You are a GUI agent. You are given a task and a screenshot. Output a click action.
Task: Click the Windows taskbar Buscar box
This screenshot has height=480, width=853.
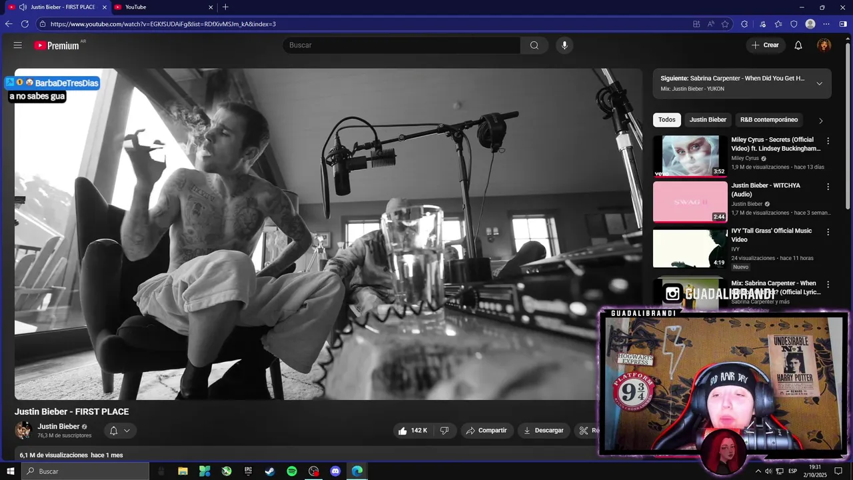click(85, 471)
